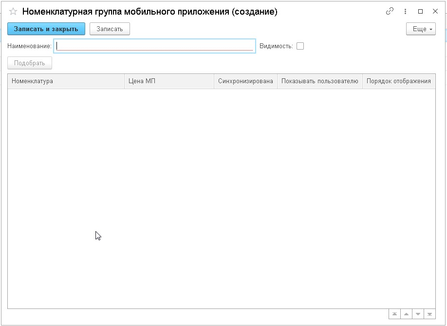Click the Показывать пользователю column header
Screen dimensions: 447x326
[319, 81]
